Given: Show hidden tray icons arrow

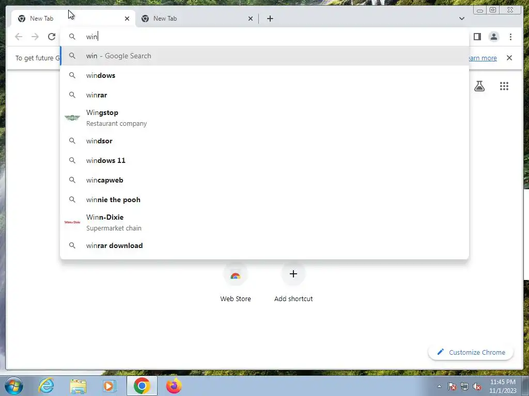Looking at the screenshot, I should (439, 386).
